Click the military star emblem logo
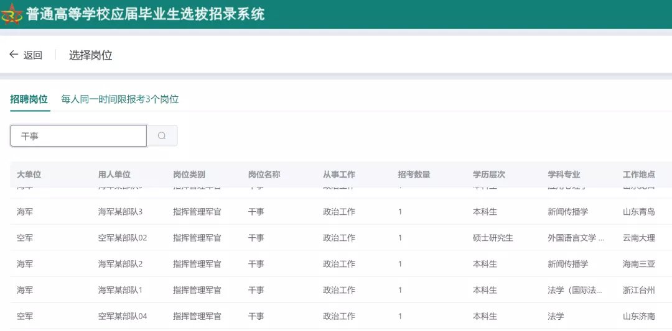The width and height of the screenshot is (672, 331). [x=11, y=14]
